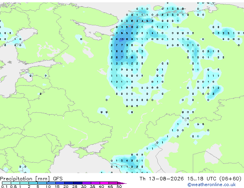Click the 15–20 mm legend color swatch
The height and width of the screenshot is (188, 244).
pos(60,183)
